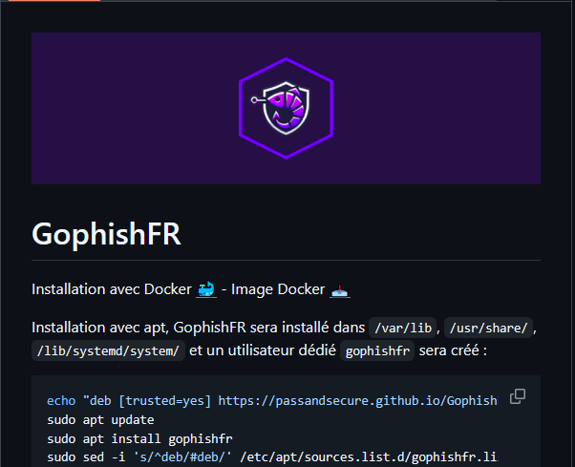575x467 pixels.
Task: Click the Docker whale emoji link
Action: click(206, 289)
